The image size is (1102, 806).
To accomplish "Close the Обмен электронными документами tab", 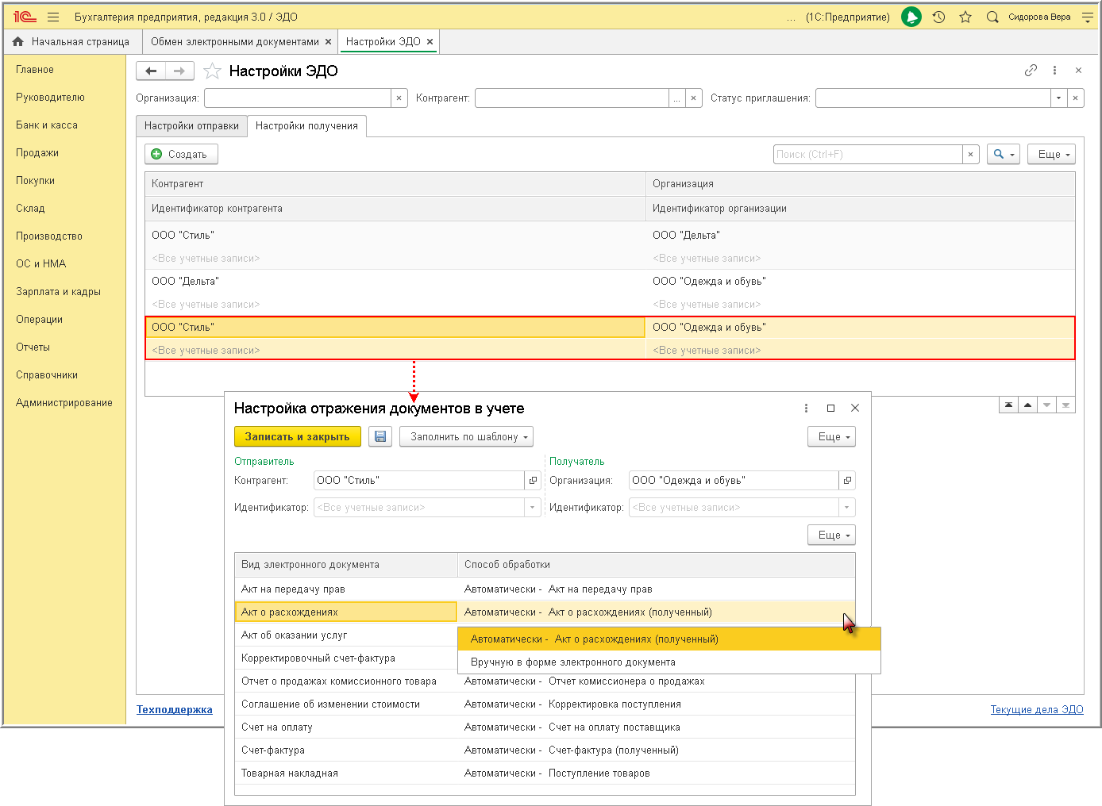I will click(x=328, y=42).
